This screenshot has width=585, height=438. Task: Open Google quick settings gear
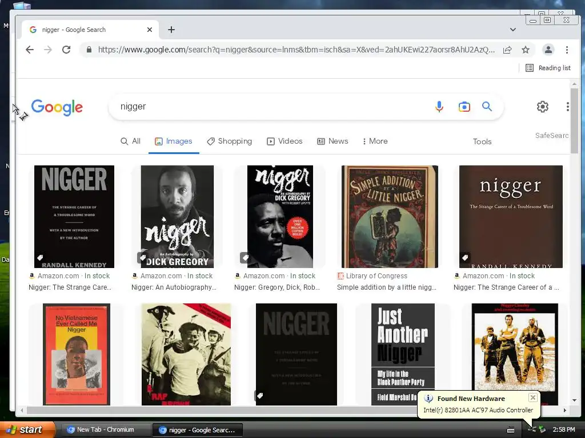[x=543, y=107]
